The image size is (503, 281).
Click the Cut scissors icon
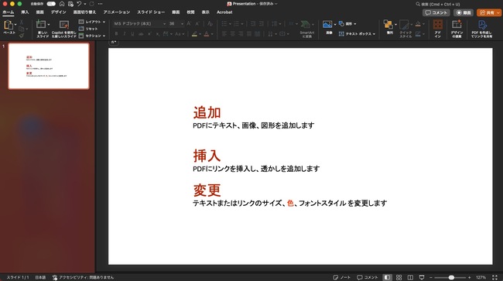point(22,22)
